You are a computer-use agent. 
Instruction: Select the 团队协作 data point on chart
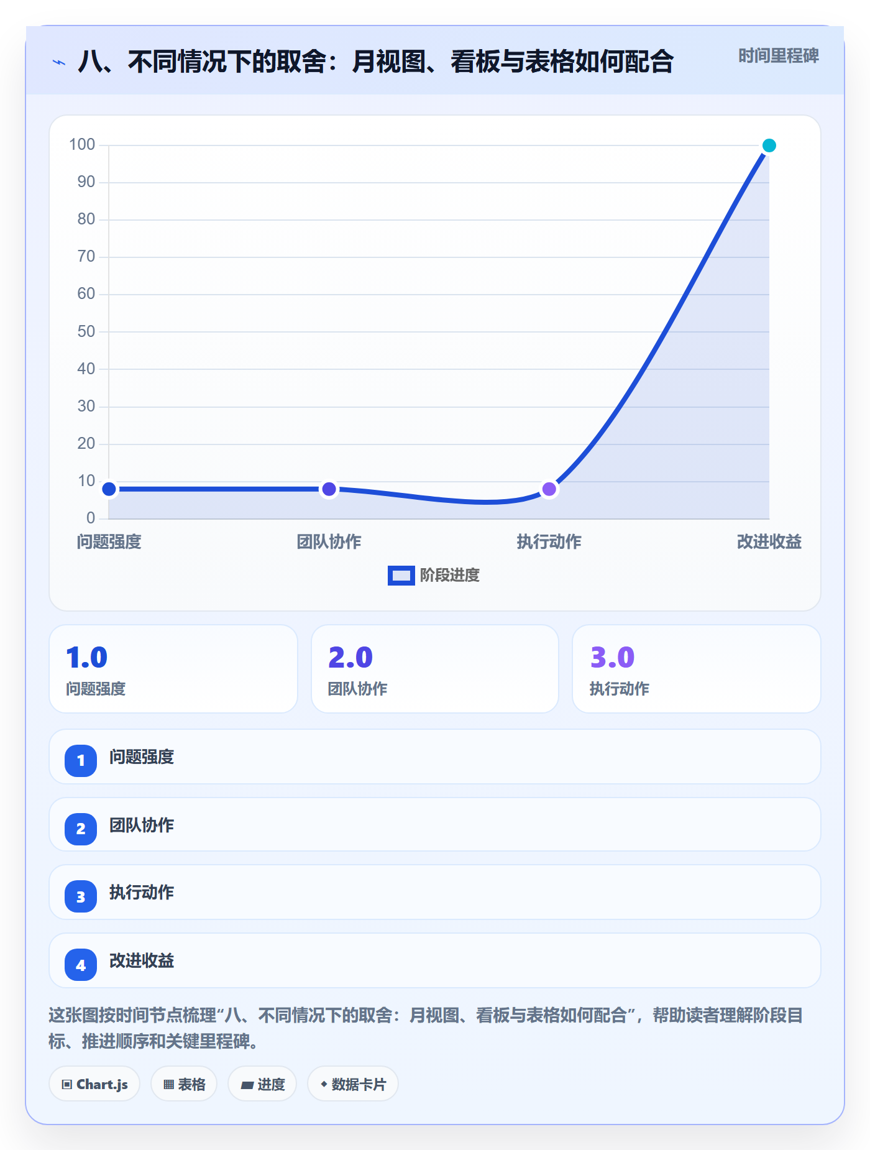329,489
